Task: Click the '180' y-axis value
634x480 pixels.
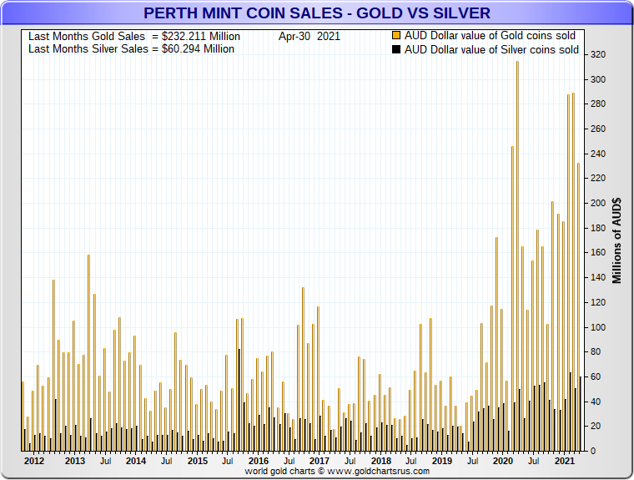Action: tap(598, 228)
